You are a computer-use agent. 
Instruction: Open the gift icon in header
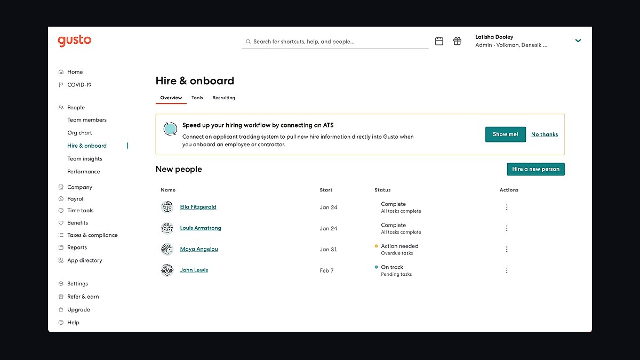457,41
